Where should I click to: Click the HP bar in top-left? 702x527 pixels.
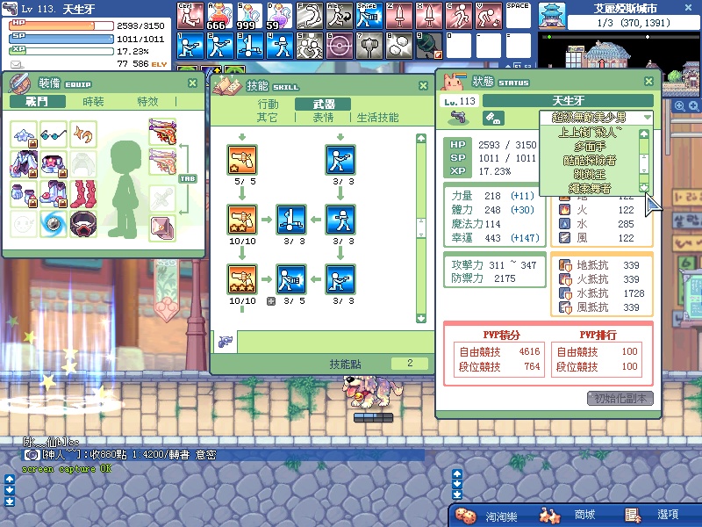(x=61, y=25)
